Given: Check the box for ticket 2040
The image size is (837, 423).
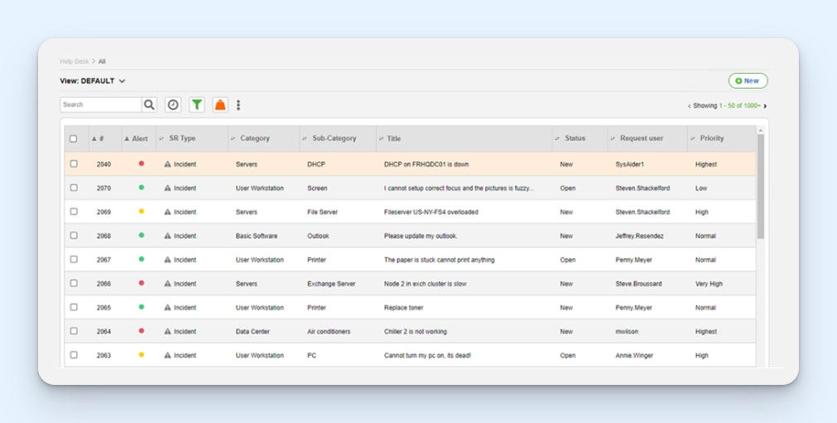Looking at the screenshot, I should pyautogui.click(x=74, y=164).
